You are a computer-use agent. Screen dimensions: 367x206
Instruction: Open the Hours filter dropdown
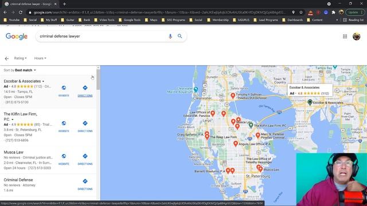click(40, 58)
